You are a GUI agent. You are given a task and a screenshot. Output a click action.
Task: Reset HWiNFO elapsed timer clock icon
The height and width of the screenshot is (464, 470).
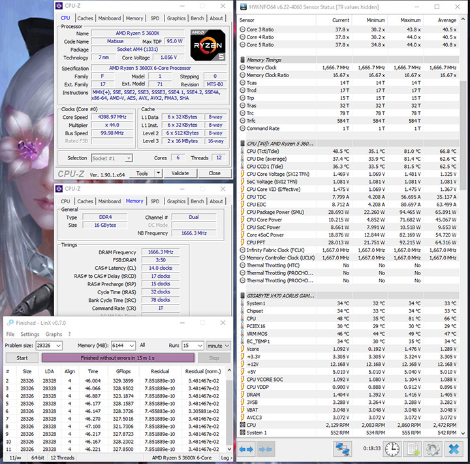[392, 449]
